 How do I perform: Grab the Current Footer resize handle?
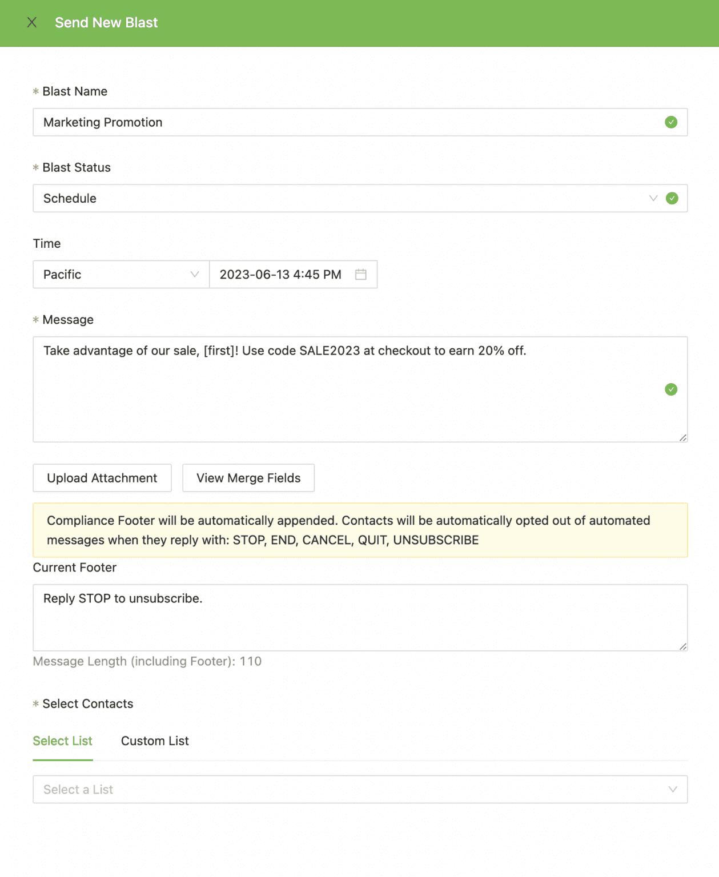(x=683, y=646)
